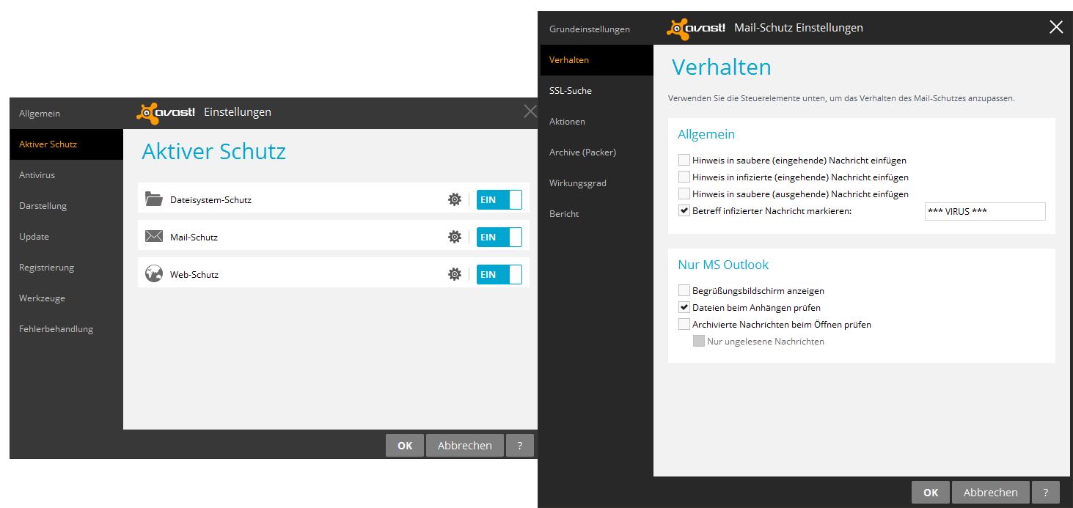The height and width of the screenshot is (508, 1073).
Task: Open Bericht section
Action: (x=596, y=214)
